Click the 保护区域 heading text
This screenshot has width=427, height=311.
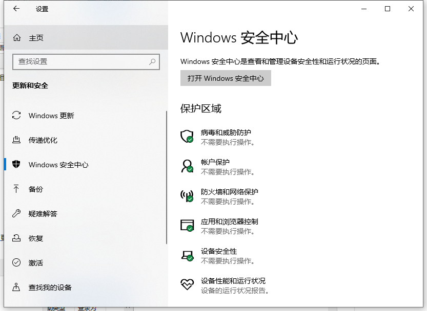[x=201, y=108]
